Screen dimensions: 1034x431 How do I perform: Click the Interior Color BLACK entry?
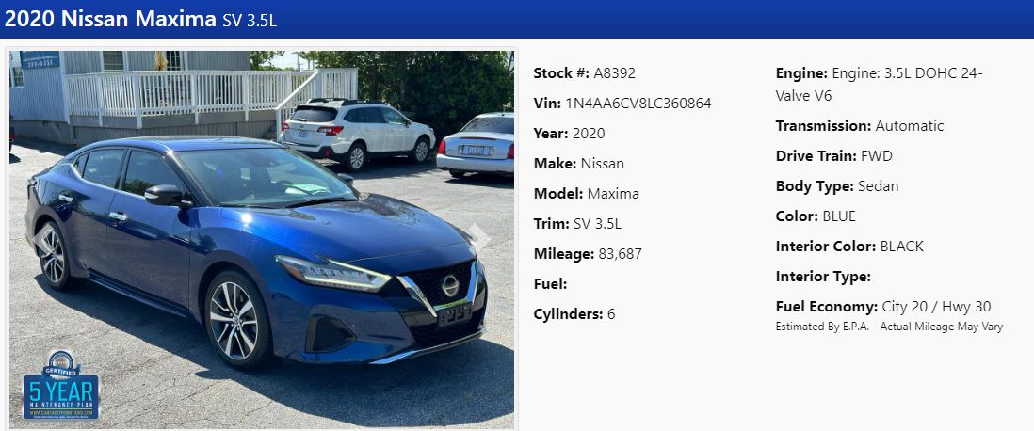click(849, 247)
